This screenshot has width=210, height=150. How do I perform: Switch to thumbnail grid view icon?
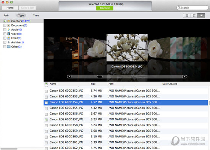click(194, 16)
